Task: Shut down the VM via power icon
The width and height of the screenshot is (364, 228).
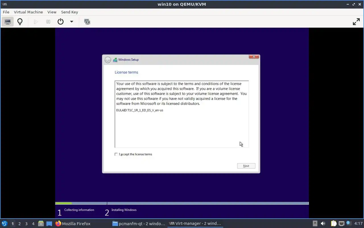Action: (x=61, y=22)
